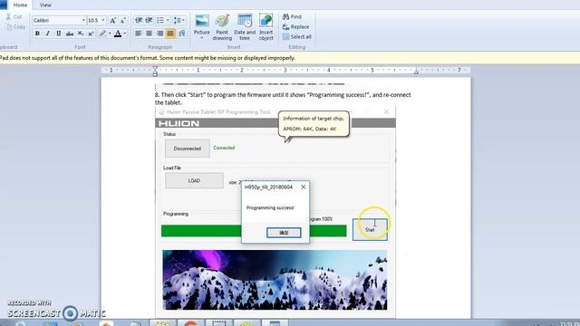Toggle superscript formatting
This screenshot has height=326, width=580.
click(x=91, y=34)
